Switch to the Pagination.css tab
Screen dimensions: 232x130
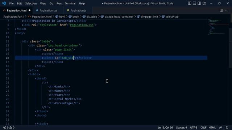tap(48, 10)
